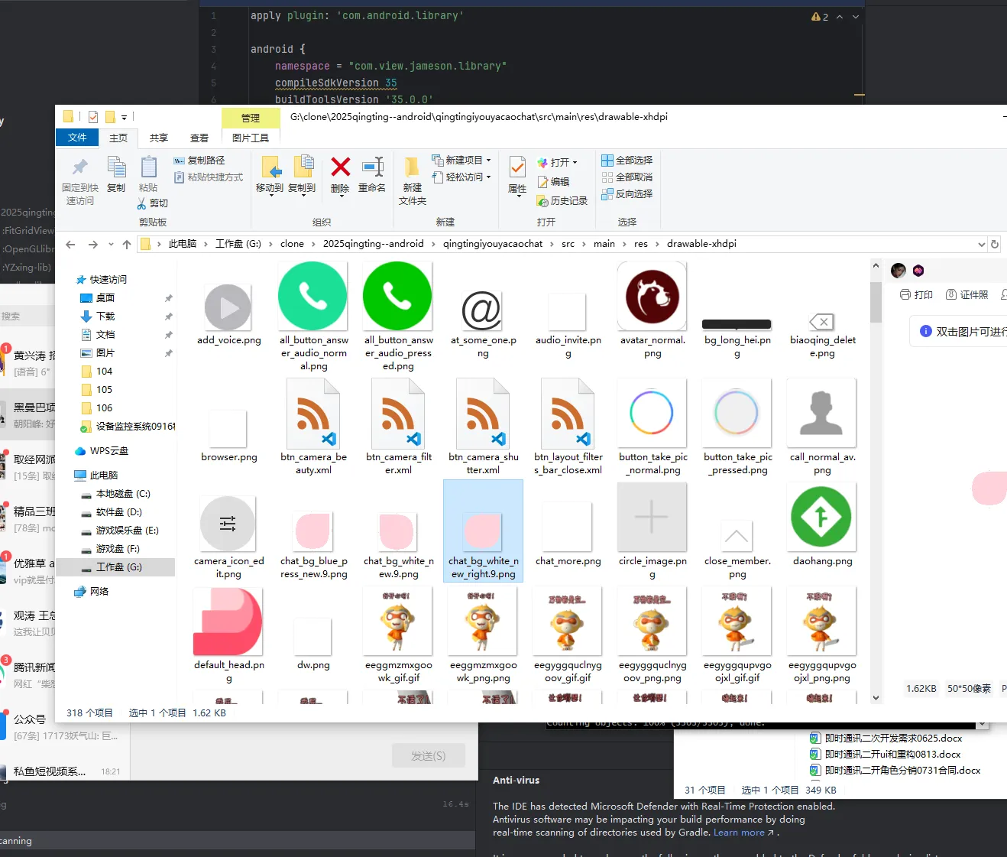Click the Rename (重命名) icon
The width and height of the screenshot is (1007, 857).
pos(372,174)
